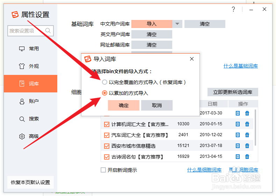Delete 西安市城市信息精选 via trash icon
Image resolution: width=276 pixels, height=196 pixels.
pyautogui.click(x=247, y=146)
